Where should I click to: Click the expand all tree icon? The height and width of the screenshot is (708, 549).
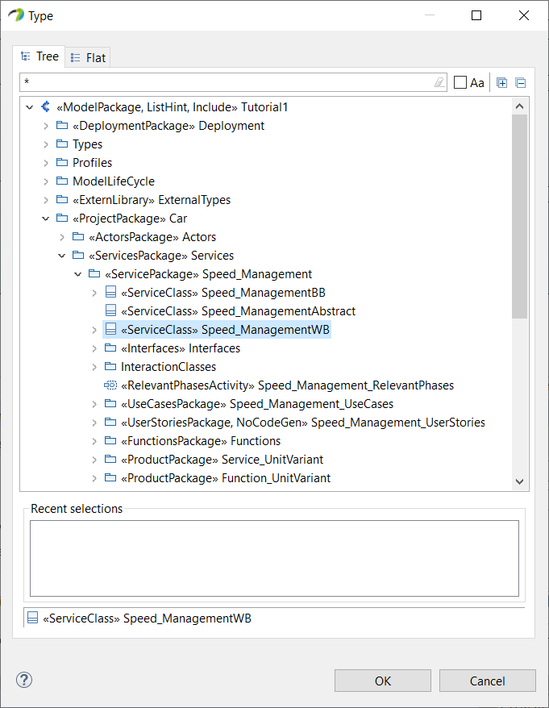click(501, 82)
